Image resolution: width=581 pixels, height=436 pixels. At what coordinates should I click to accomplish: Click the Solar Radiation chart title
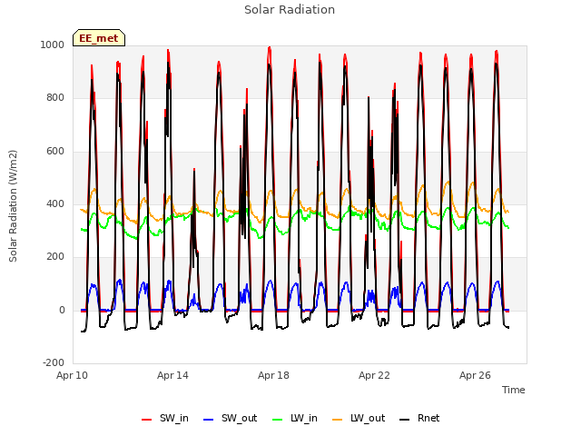point(290,10)
